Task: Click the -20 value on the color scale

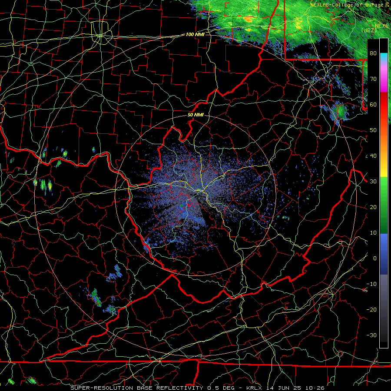Action: point(371,309)
